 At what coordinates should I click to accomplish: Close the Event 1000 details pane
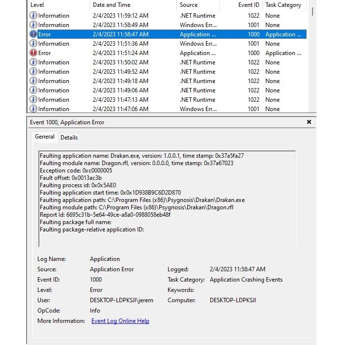pyautogui.click(x=309, y=122)
